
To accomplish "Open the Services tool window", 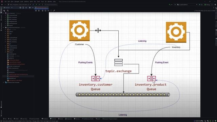I will 77,119.
